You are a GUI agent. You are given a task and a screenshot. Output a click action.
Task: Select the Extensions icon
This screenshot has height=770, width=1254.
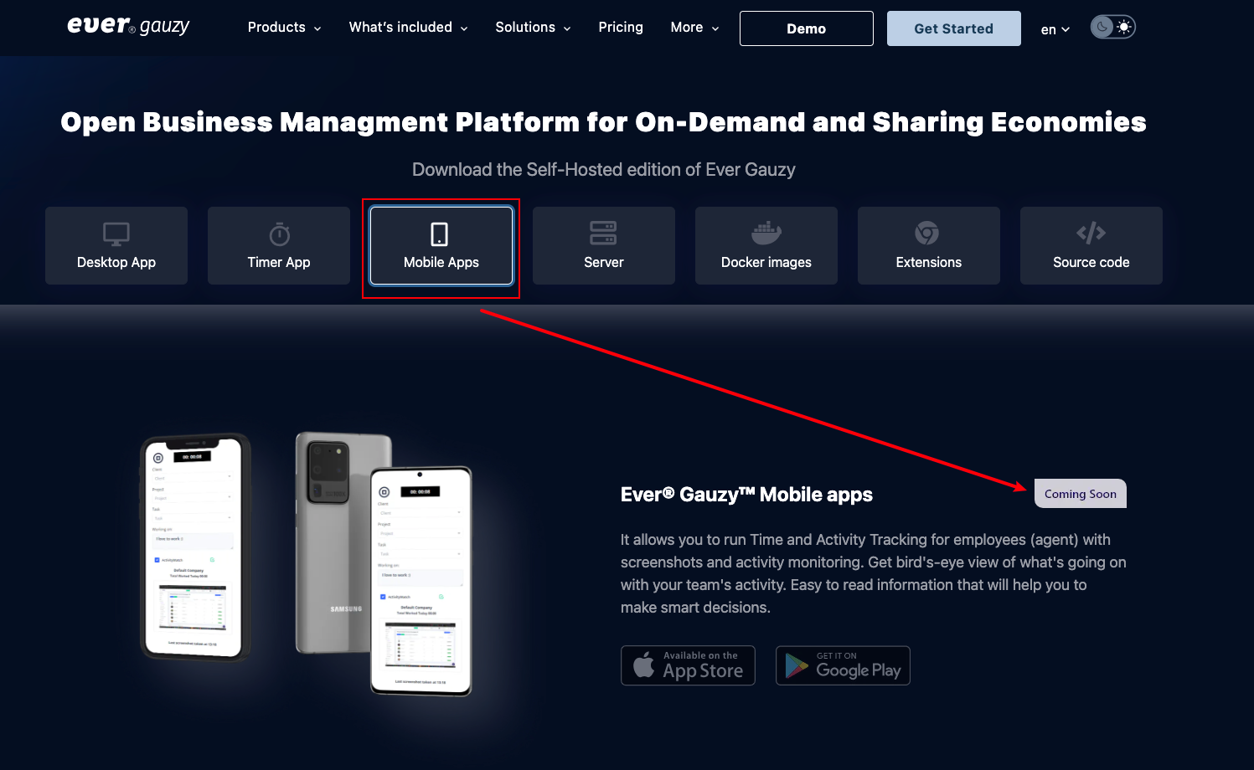pyautogui.click(x=927, y=234)
